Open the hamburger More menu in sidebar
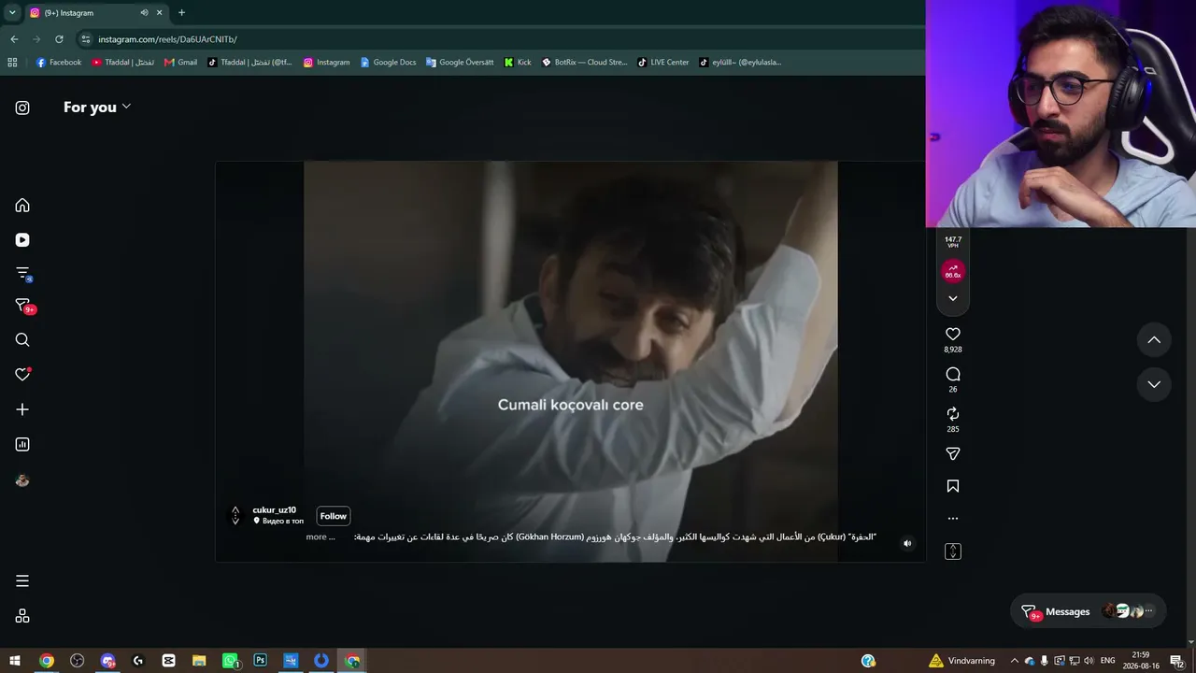Image resolution: width=1196 pixels, height=673 pixels. [22, 581]
